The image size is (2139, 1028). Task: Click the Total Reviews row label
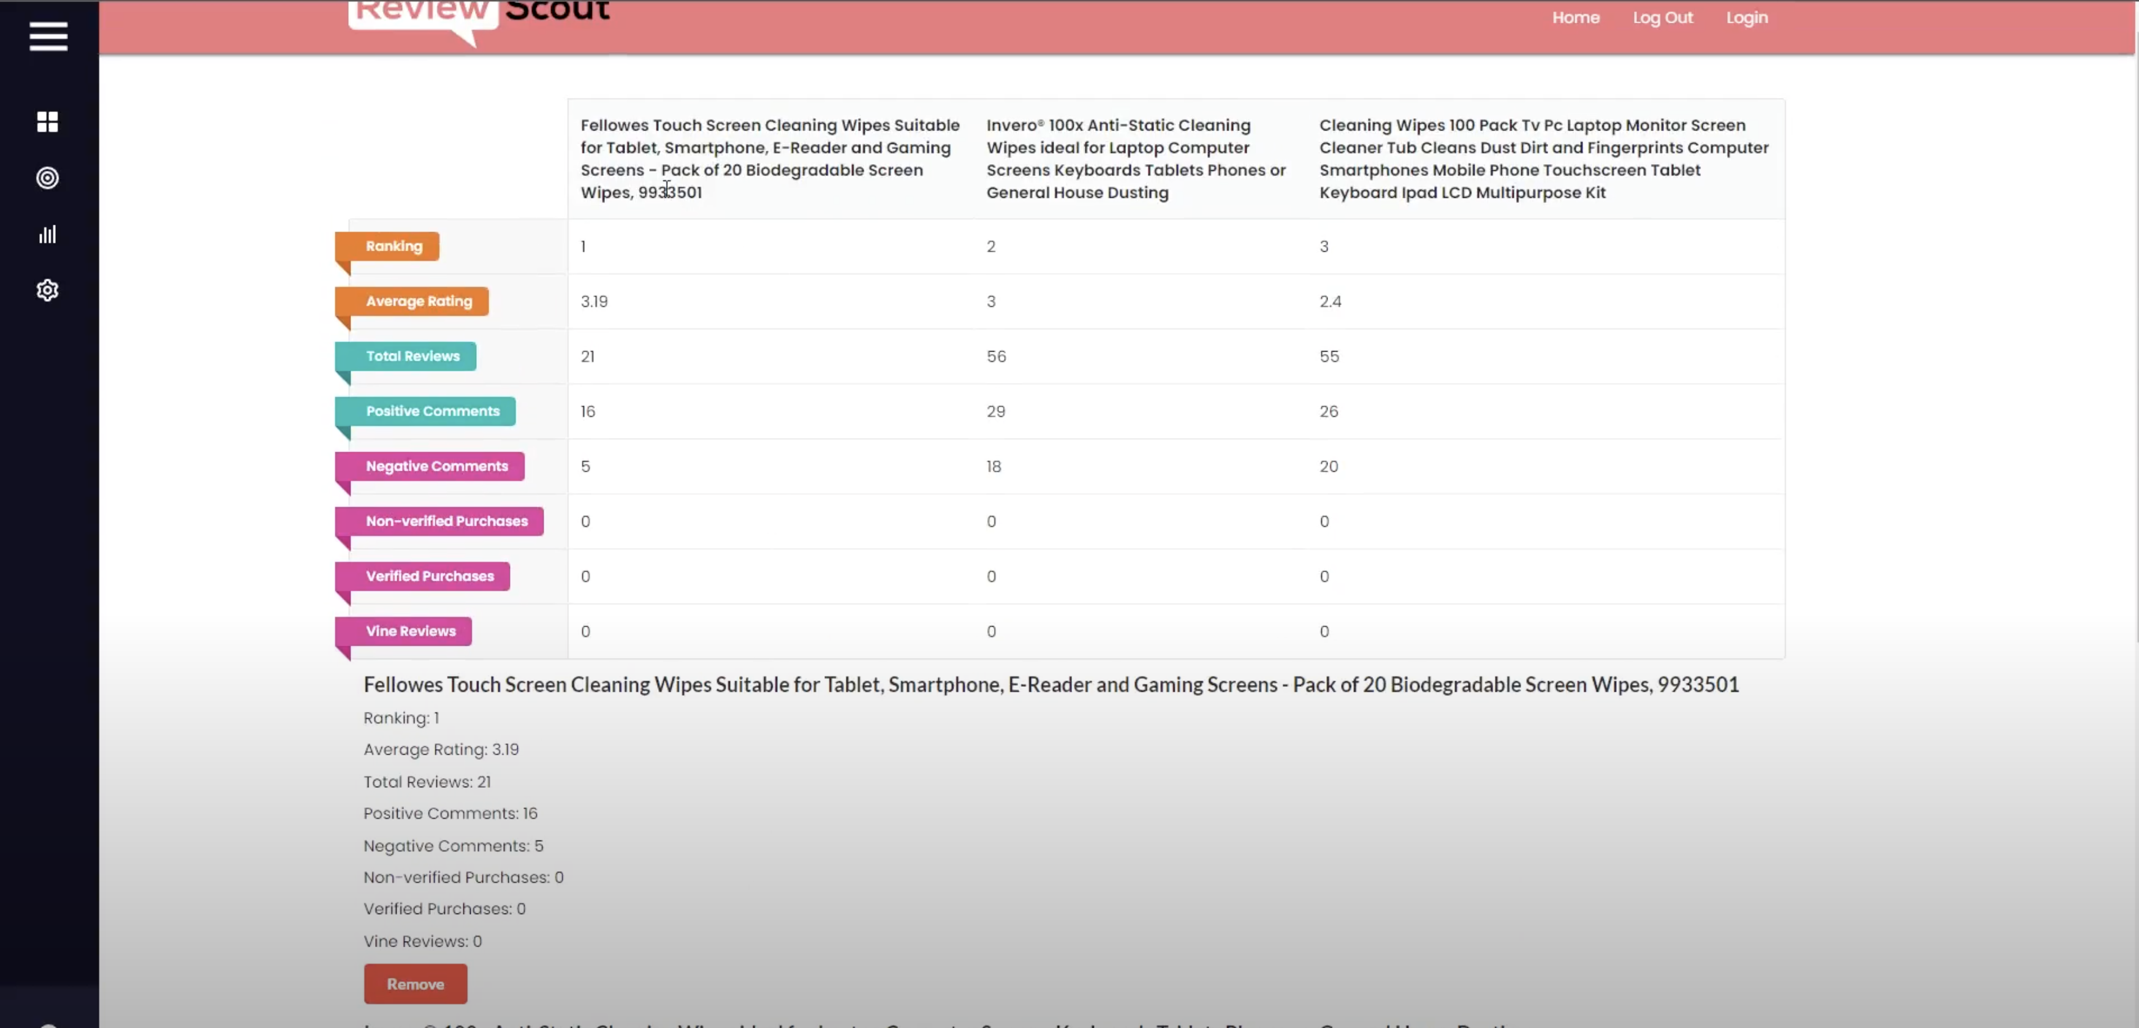pos(405,356)
